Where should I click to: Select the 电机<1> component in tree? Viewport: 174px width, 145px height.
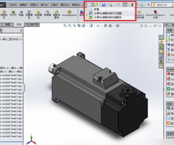pos(9,67)
